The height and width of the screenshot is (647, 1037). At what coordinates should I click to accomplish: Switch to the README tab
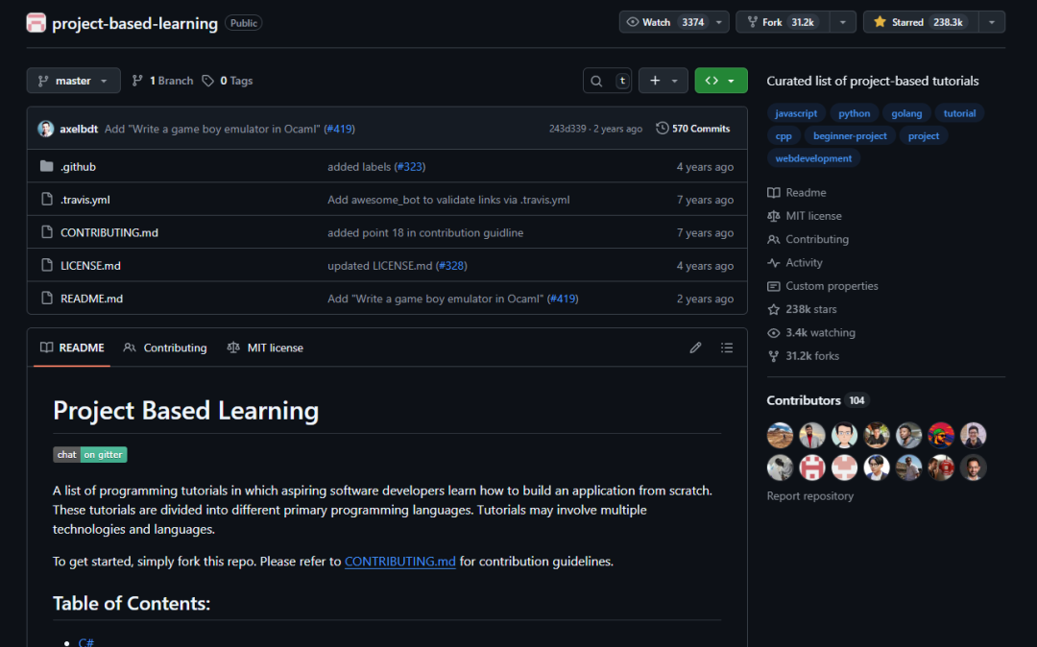(72, 347)
